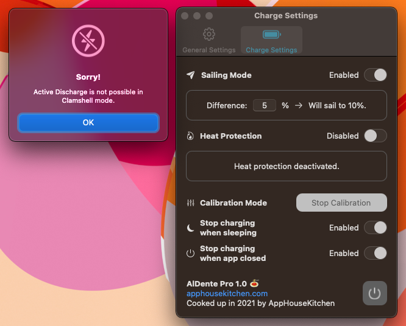Click 'Heat protection deactivated.' message
Screen dimensions: 406x326
287,166
